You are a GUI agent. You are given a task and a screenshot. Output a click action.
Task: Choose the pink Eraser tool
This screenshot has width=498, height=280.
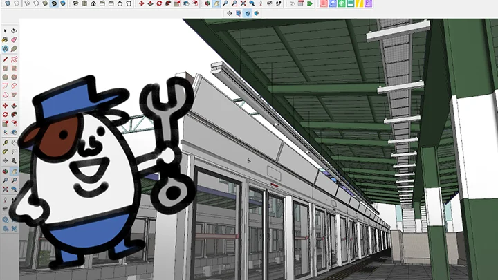tap(14, 39)
